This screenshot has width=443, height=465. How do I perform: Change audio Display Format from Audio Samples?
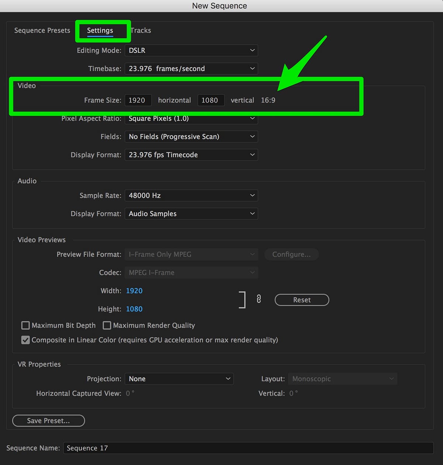point(191,214)
